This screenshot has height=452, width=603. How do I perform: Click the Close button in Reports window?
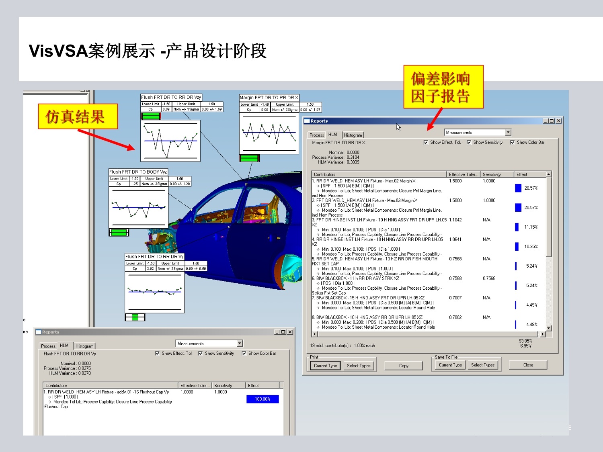pos(528,365)
